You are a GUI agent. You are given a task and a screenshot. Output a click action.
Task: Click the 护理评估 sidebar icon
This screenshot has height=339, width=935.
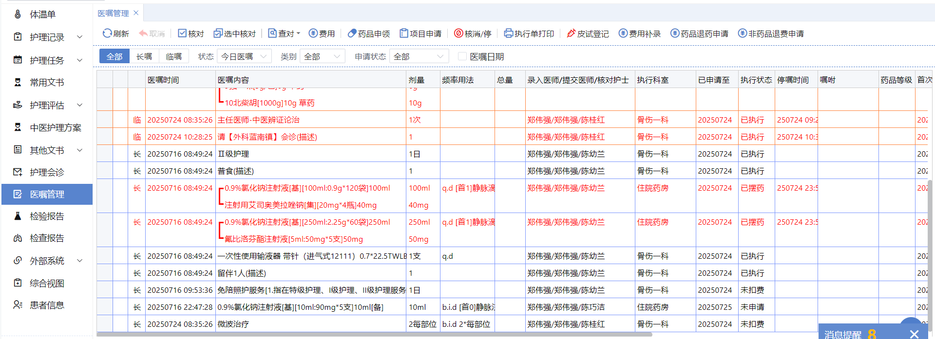(18, 105)
